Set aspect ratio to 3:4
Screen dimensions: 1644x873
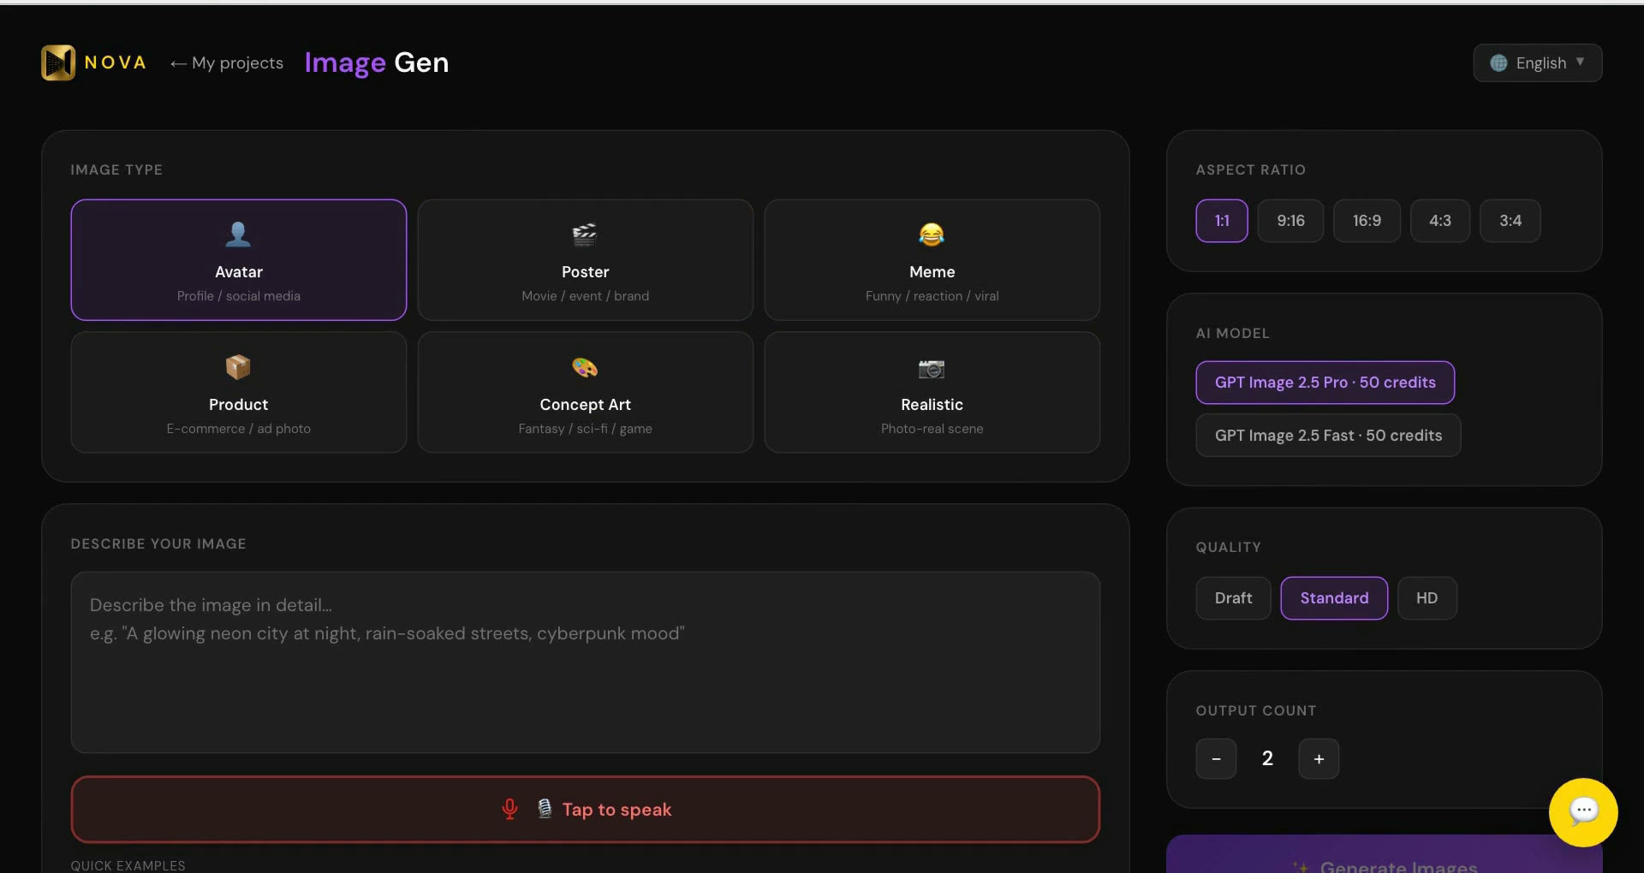pos(1510,221)
